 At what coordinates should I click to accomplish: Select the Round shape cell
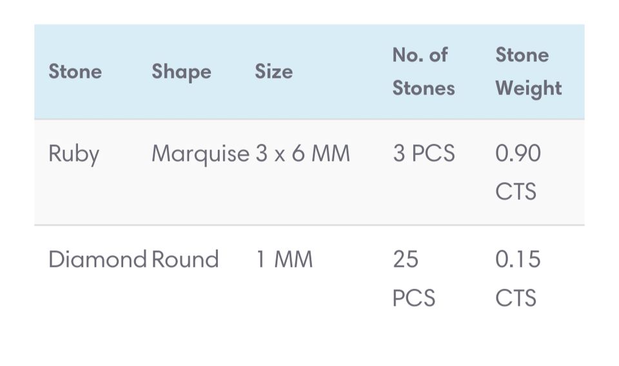click(185, 260)
